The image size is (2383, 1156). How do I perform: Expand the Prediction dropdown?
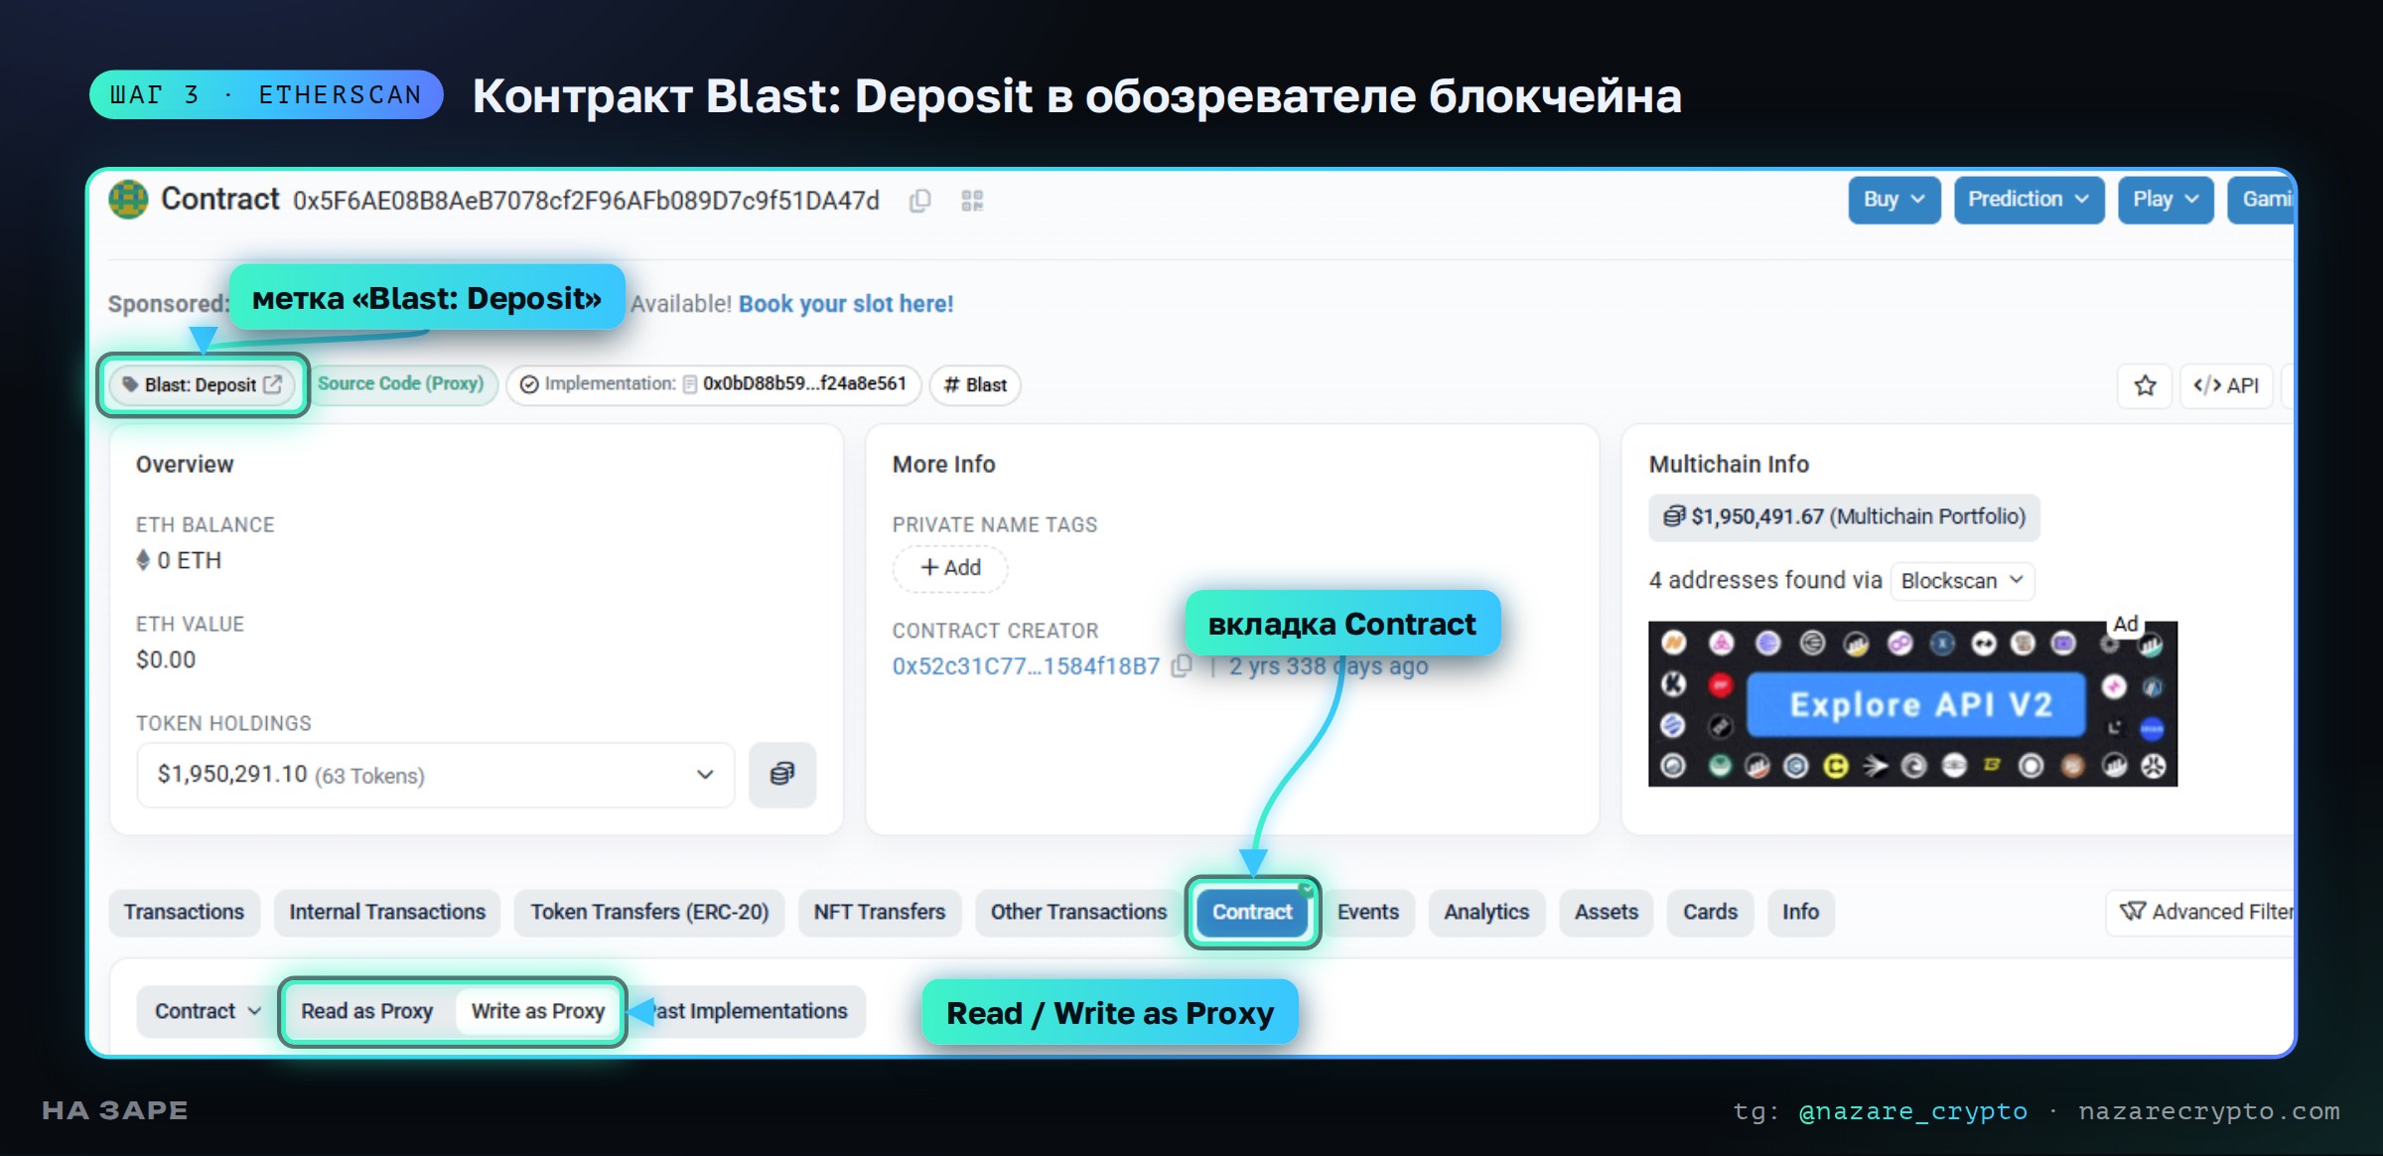(2029, 200)
